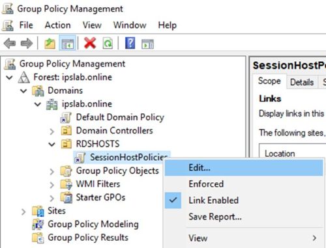This screenshot has height=248, width=326.
Task: Open the Action menu
Action: coord(57,25)
